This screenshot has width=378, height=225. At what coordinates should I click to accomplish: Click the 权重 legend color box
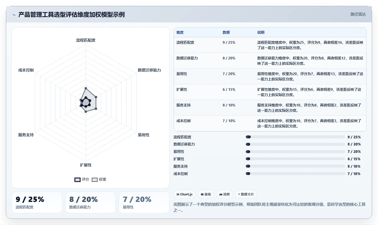point(94,179)
